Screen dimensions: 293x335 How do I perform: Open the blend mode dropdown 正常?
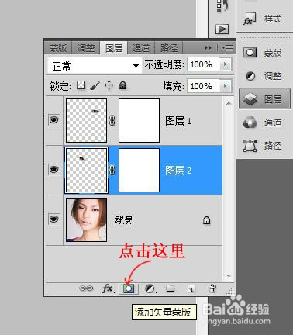coord(95,66)
